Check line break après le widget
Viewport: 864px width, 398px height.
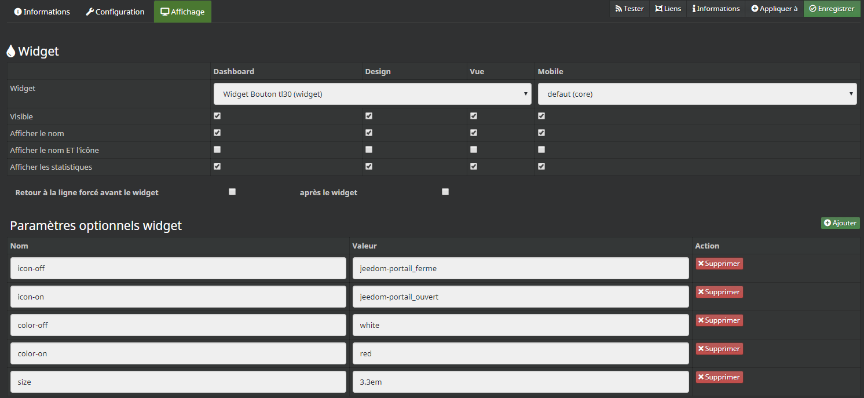pyautogui.click(x=445, y=192)
